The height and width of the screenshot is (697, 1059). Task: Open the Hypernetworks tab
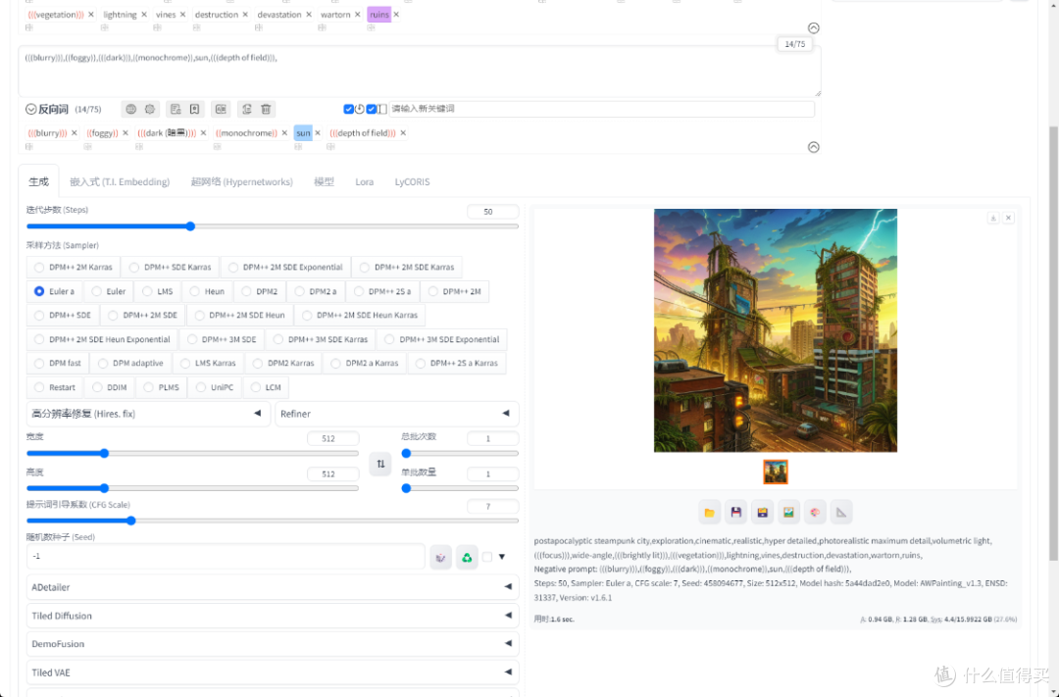242,181
